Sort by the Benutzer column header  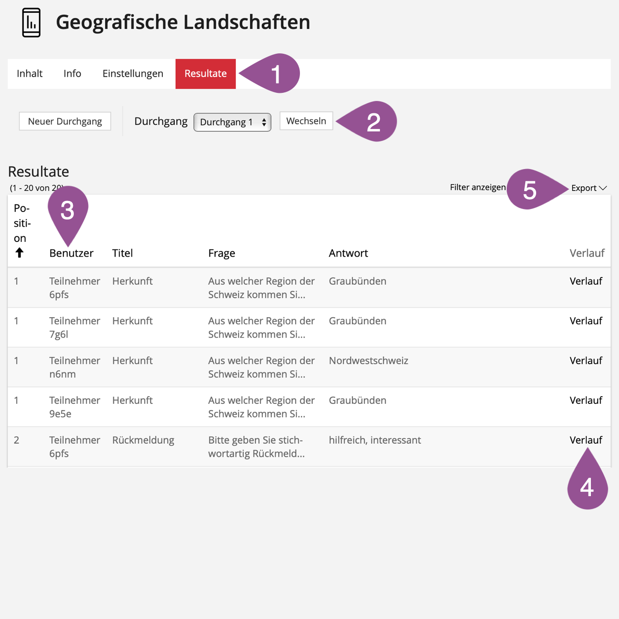71,253
